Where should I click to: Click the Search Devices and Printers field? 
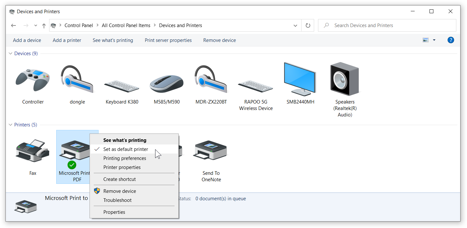pyautogui.click(x=387, y=25)
